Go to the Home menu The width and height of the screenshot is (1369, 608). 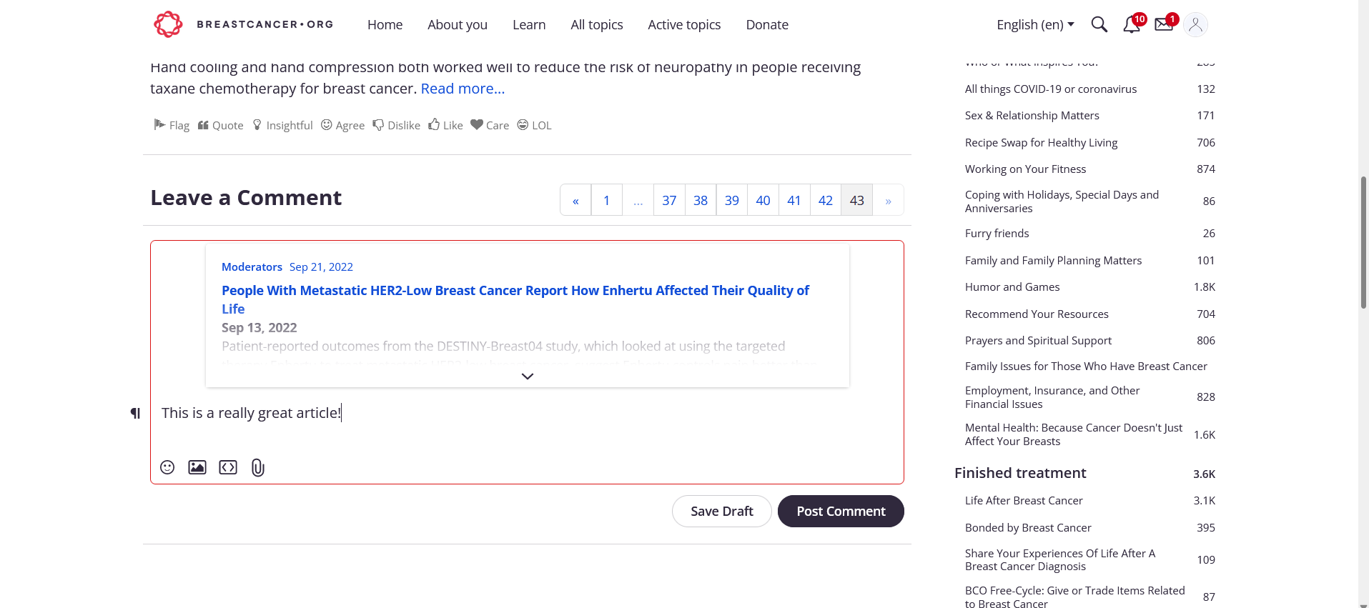(385, 25)
